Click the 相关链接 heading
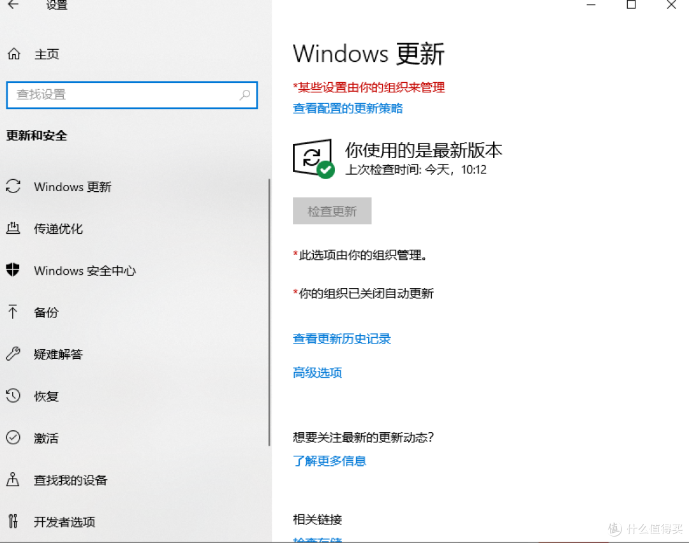Image resolution: width=689 pixels, height=543 pixels. pos(317,519)
